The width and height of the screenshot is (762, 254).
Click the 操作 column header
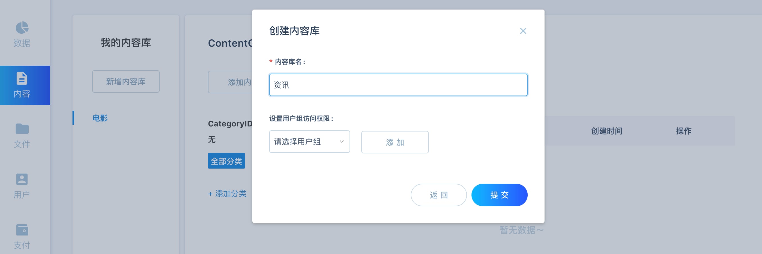[683, 131]
